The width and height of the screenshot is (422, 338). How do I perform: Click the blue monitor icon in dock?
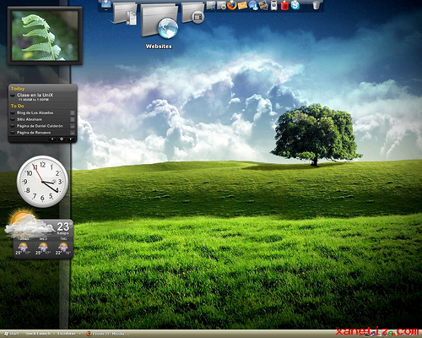point(106,5)
